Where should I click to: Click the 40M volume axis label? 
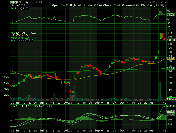7,89
